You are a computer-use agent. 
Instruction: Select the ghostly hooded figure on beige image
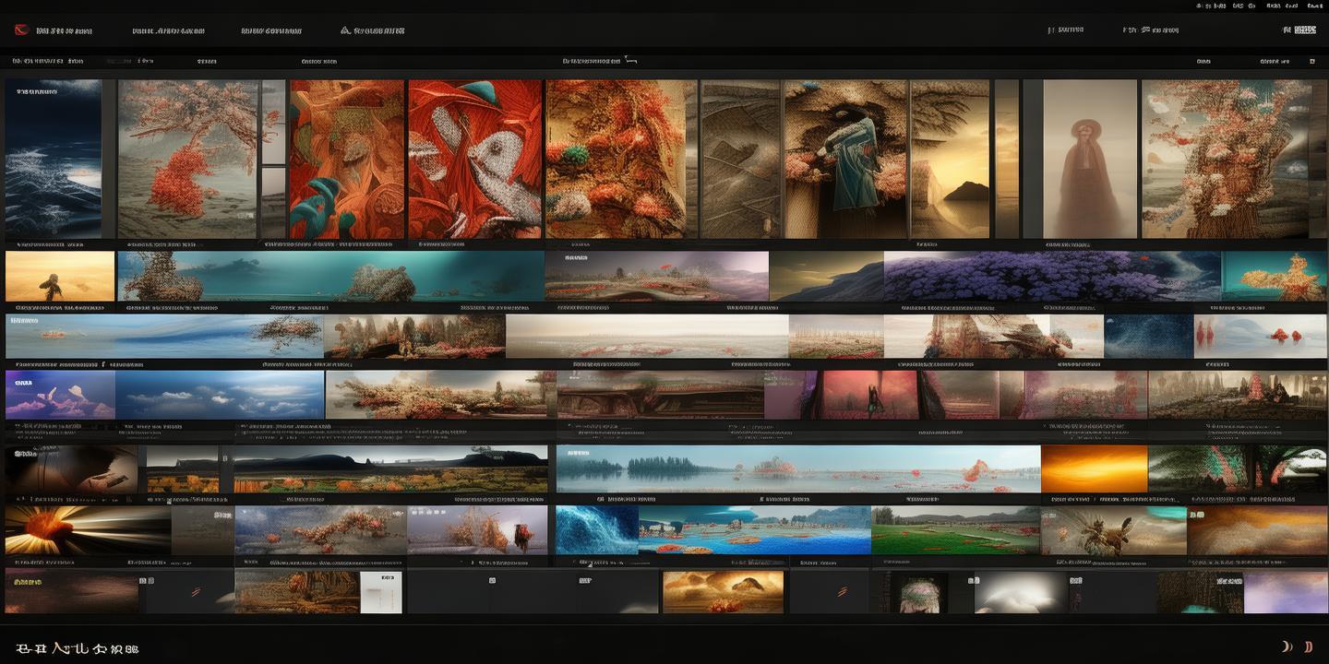[1090, 159]
